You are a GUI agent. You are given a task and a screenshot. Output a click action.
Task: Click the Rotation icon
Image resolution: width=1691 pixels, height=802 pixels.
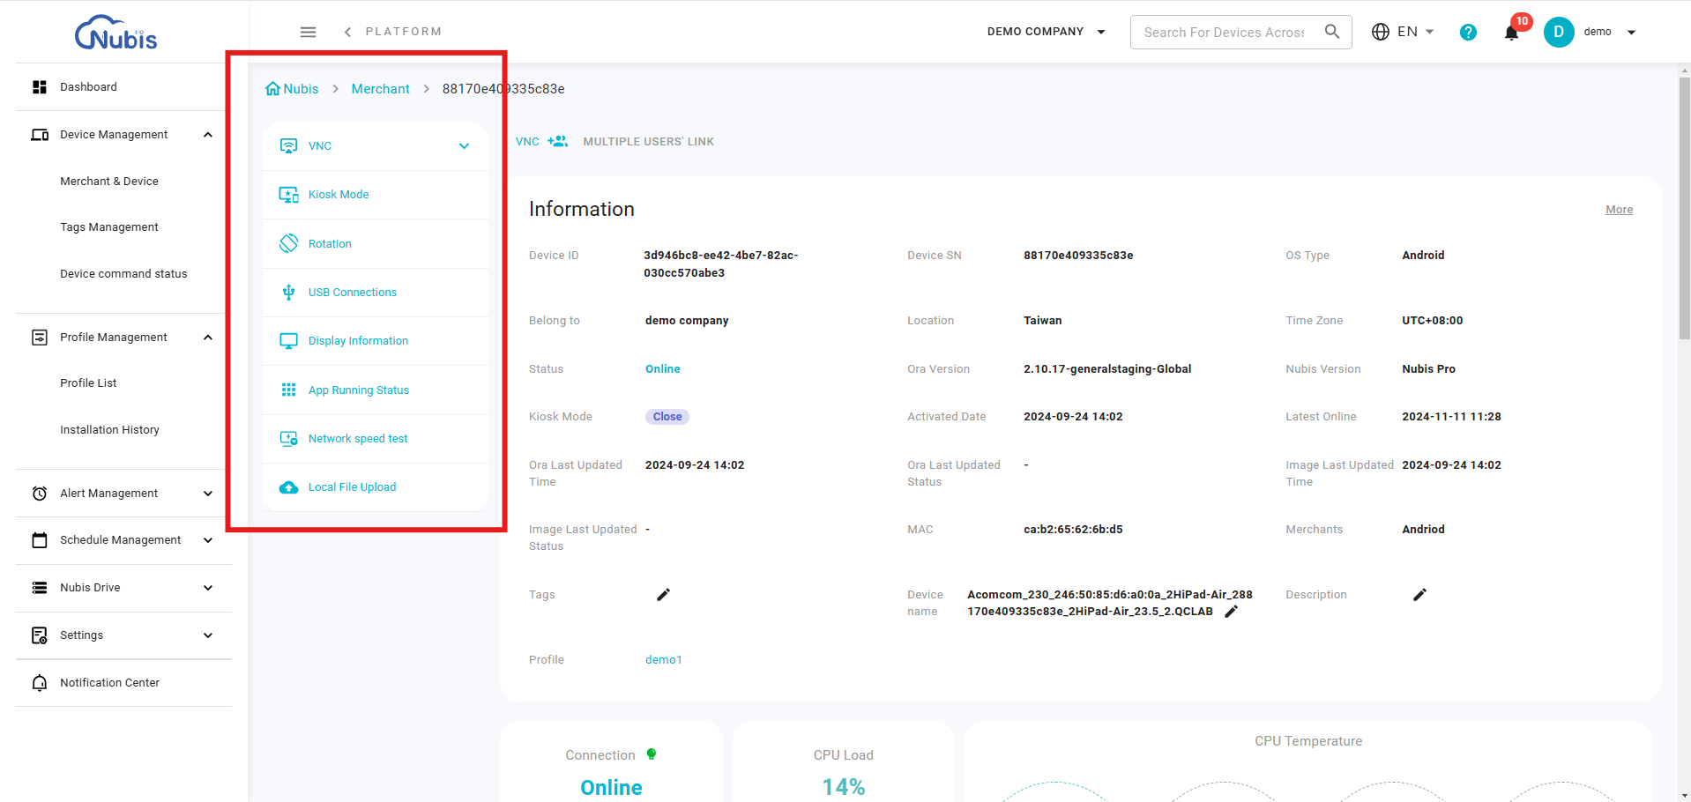coord(288,243)
